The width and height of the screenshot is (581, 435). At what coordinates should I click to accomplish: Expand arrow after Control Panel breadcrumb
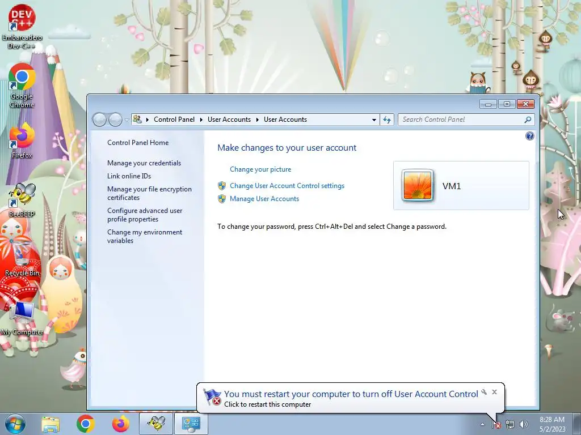pyautogui.click(x=201, y=120)
